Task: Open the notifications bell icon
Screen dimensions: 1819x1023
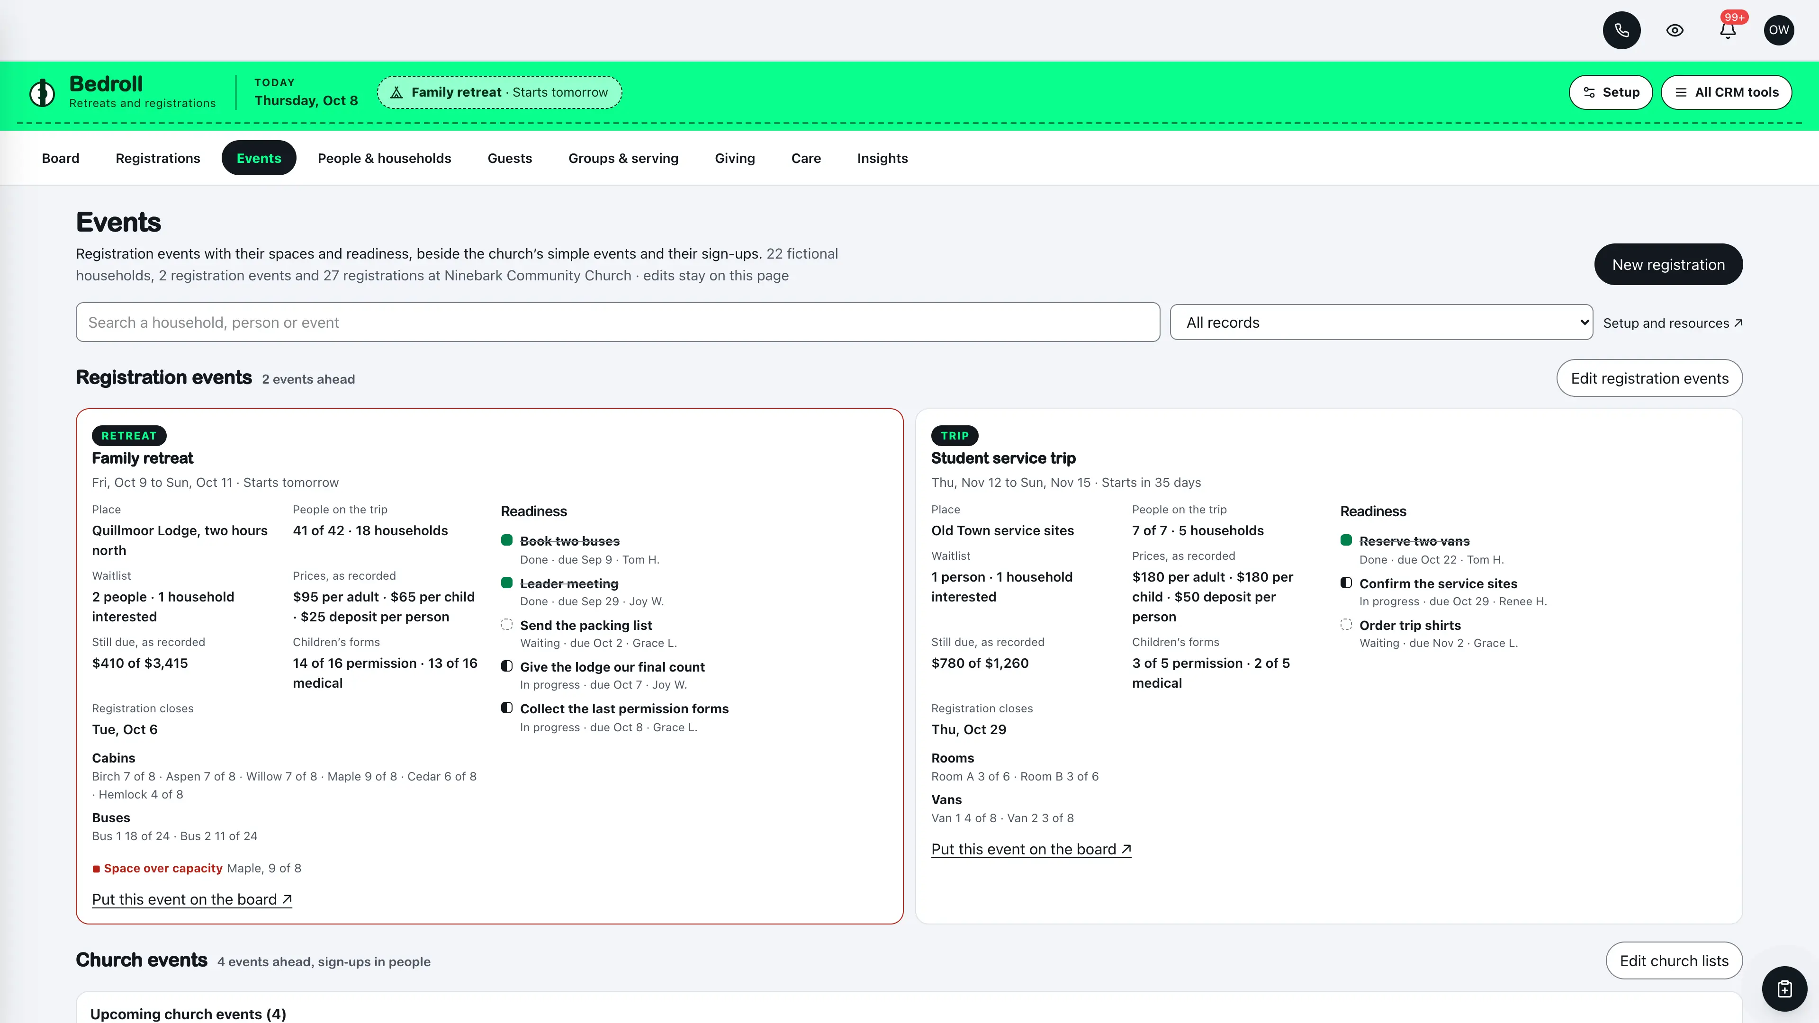Action: [x=1728, y=30]
